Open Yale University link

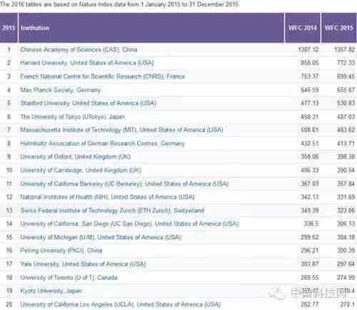83,264
